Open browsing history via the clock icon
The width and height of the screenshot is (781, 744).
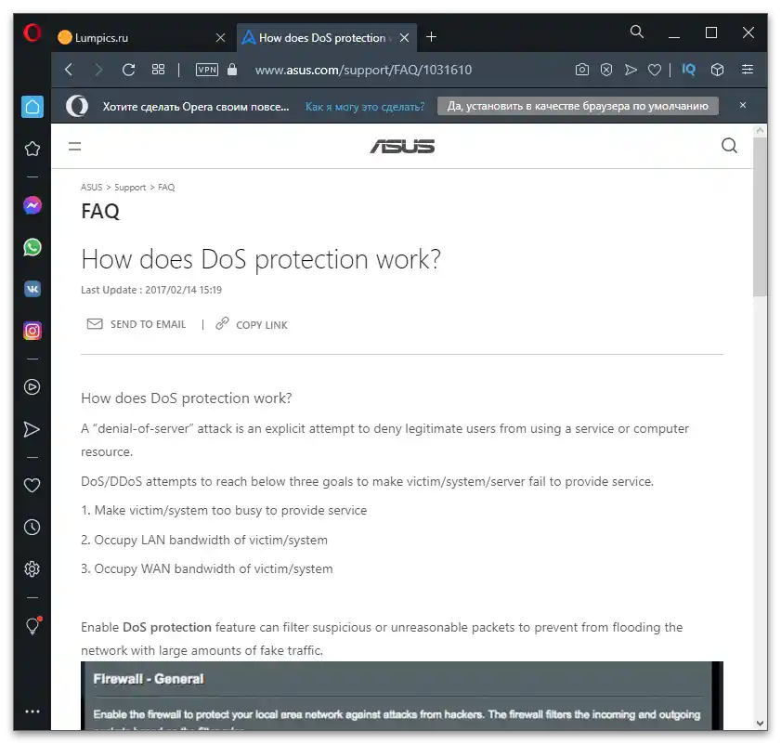(33, 527)
